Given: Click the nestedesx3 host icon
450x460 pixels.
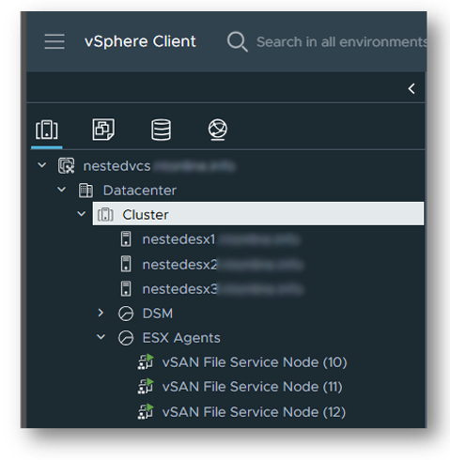Looking at the screenshot, I should pos(126,288).
